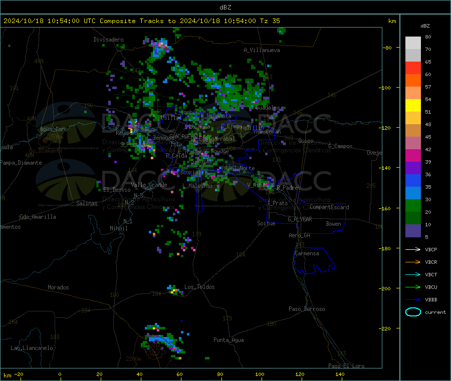Click the -80 tick on the km axis
This screenshot has height=381, width=451.
point(387,48)
